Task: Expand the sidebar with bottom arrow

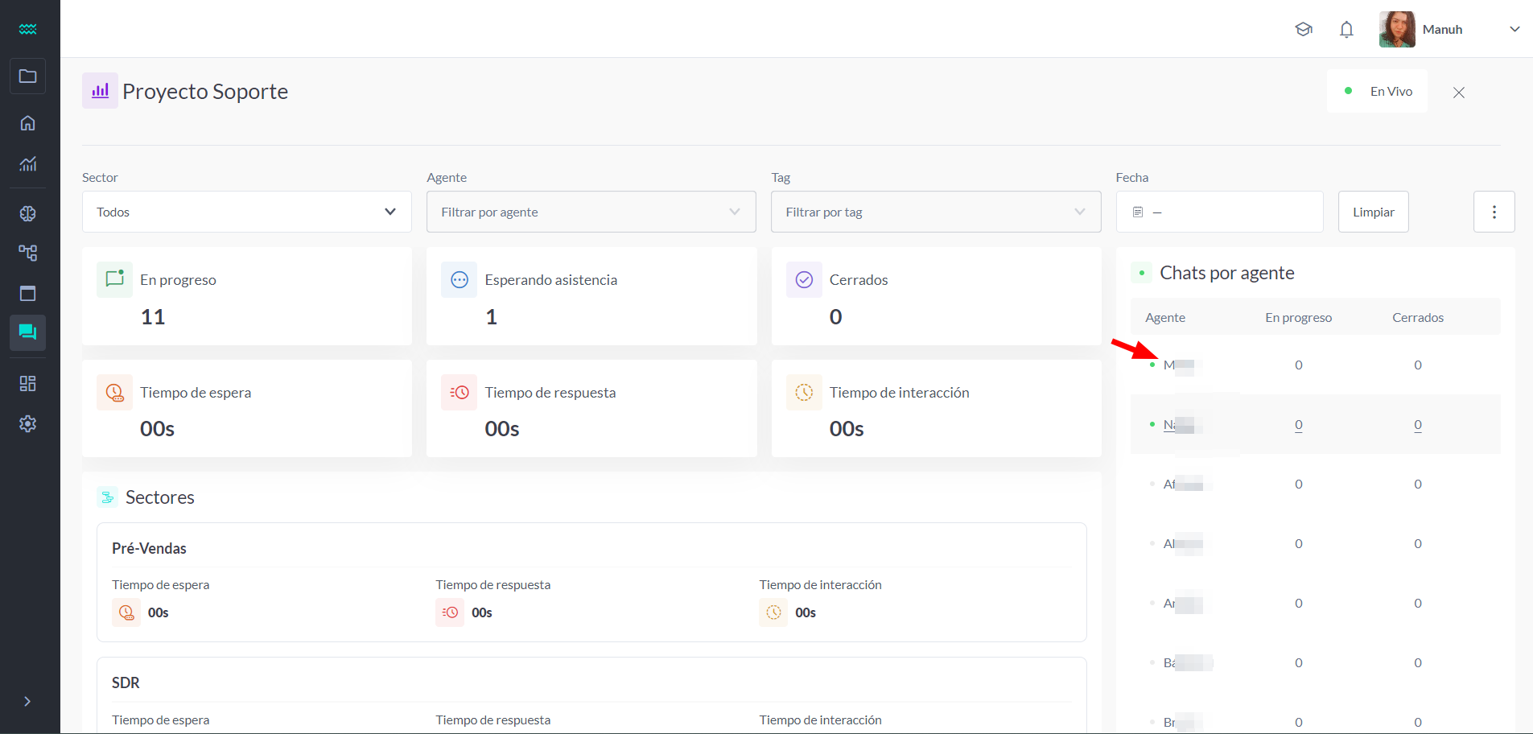Action: tap(28, 701)
